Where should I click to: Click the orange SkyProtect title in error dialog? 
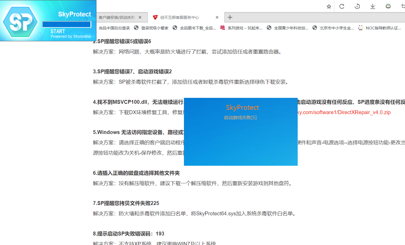click(x=242, y=107)
